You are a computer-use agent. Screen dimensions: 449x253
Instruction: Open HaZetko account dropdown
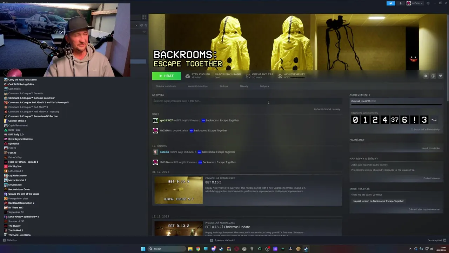pos(415,3)
